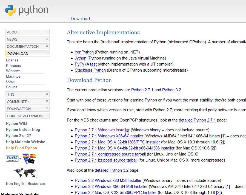Open the Non-English Resources link
246x195 pixels.
[26, 183]
